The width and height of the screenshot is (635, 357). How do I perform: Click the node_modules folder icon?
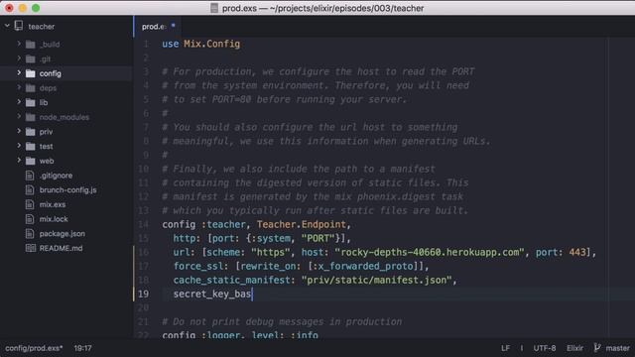click(31, 117)
